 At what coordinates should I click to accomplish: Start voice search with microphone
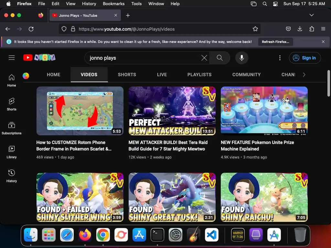[242, 58]
